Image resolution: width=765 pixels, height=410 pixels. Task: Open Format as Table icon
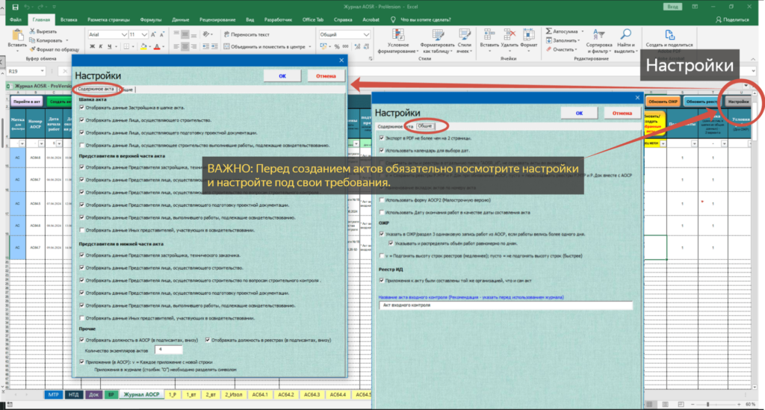coord(438,34)
